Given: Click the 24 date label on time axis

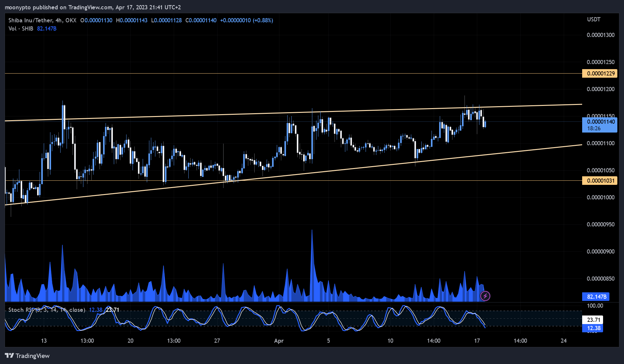Looking at the screenshot, I should coord(563,341).
